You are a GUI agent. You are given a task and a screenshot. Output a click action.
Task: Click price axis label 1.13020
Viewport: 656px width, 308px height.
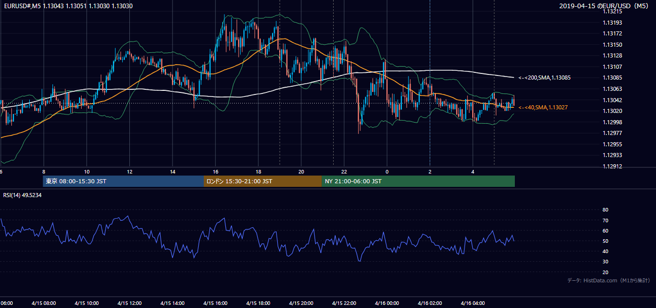point(612,111)
